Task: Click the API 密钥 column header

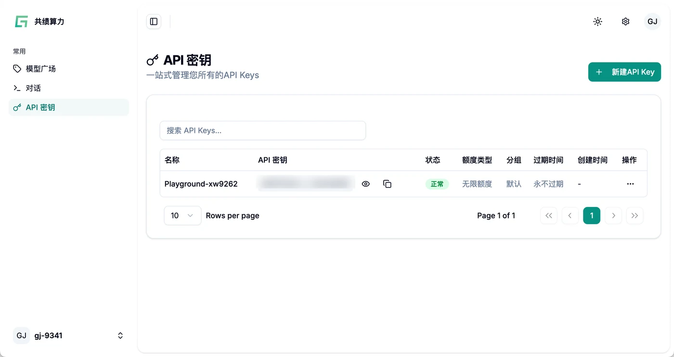Action: 272,160
